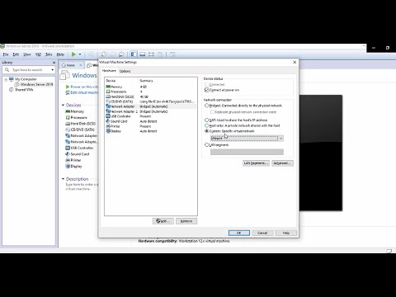Click the black VM screen thumbnail

click(x=321, y=153)
